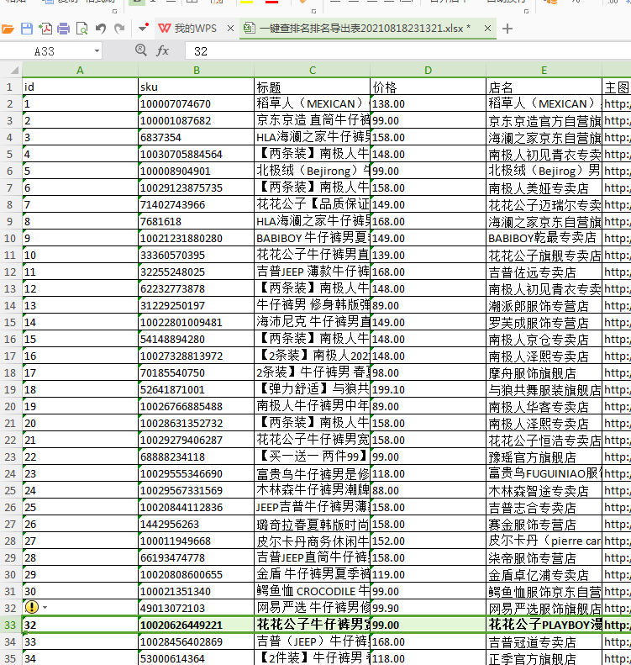The height and width of the screenshot is (665, 631).
Task: Click the '标题' header cell
Action: click(x=313, y=87)
